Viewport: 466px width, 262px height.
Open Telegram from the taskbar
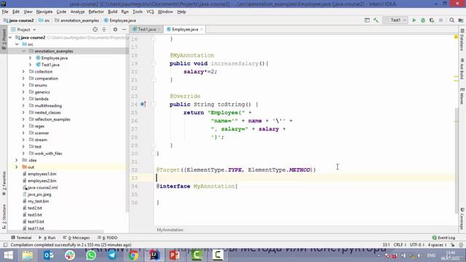pyautogui.click(x=112, y=255)
